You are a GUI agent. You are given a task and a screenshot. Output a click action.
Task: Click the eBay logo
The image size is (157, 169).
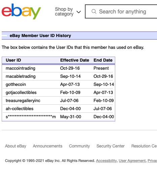pos(21,11)
